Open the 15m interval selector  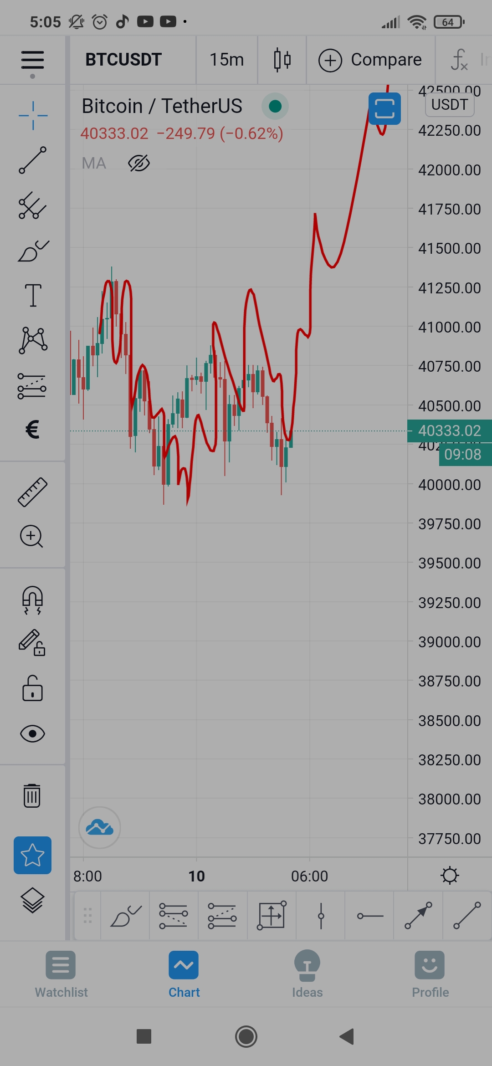[x=226, y=60]
